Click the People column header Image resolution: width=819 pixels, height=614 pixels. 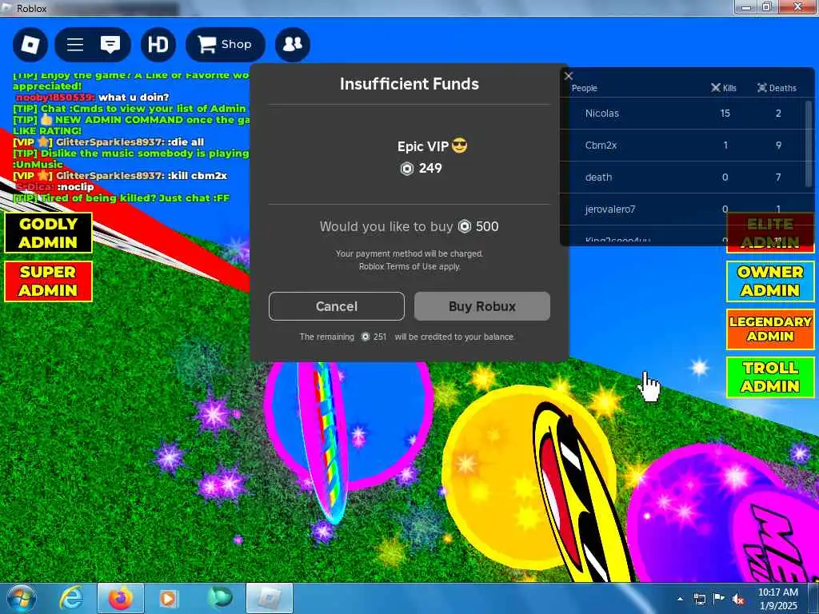click(584, 88)
